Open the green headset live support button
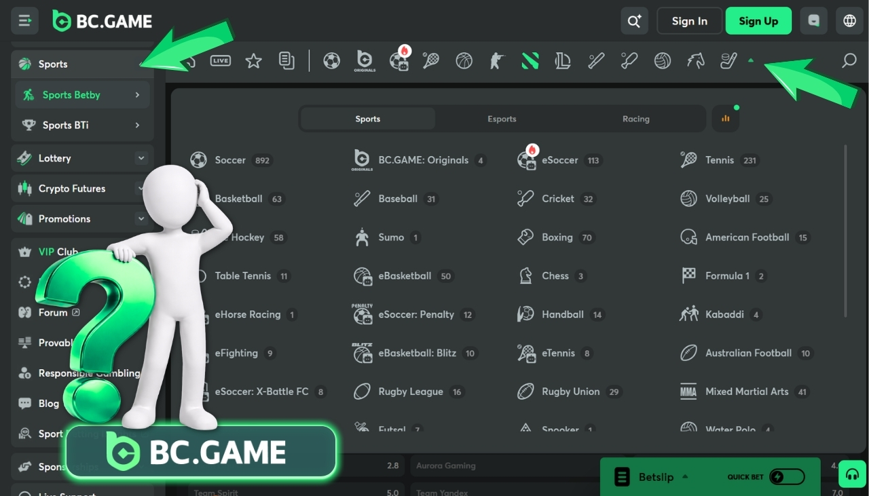The image size is (869, 496). tap(852, 474)
